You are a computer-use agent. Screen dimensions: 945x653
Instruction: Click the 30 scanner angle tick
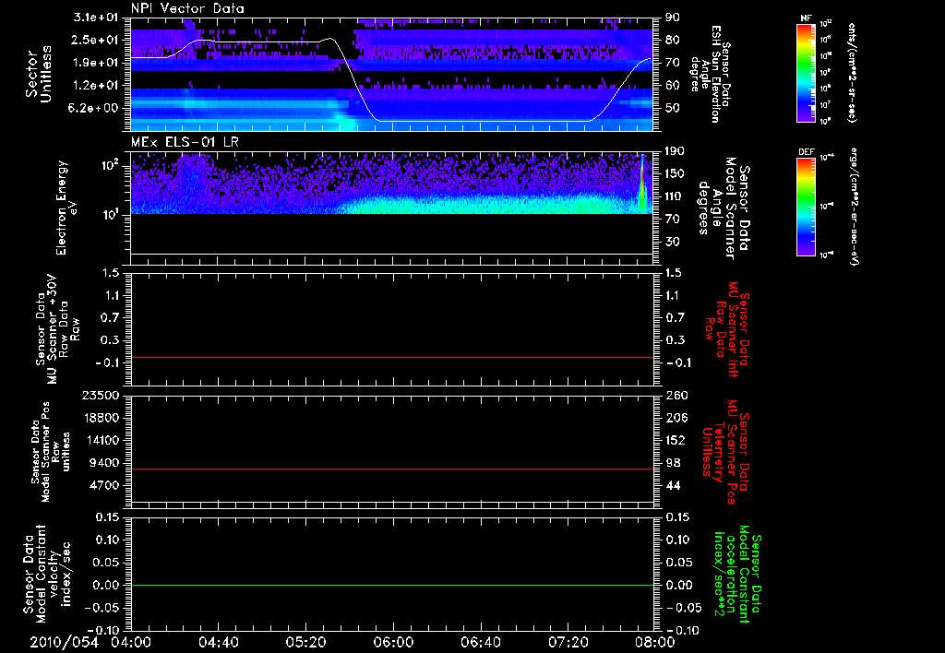[673, 242]
